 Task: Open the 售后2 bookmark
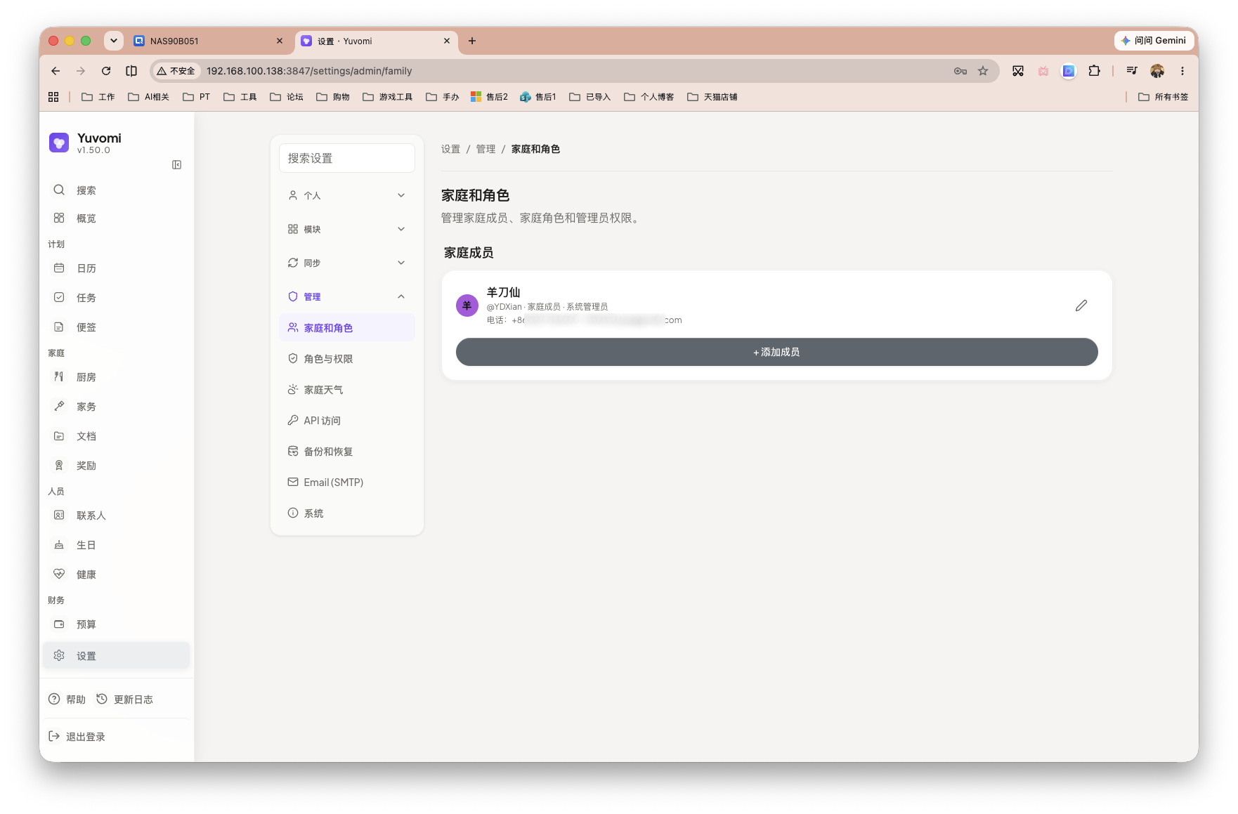tap(490, 97)
